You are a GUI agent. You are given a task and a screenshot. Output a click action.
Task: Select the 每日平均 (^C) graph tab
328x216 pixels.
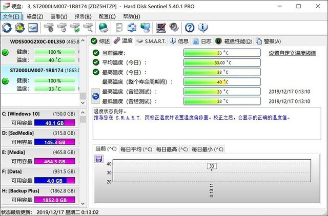pyautogui.click(x=136, y=149)
